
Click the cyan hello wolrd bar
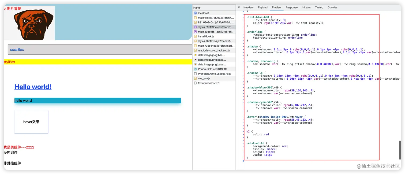pyautogui.click(x=98, y=101)
